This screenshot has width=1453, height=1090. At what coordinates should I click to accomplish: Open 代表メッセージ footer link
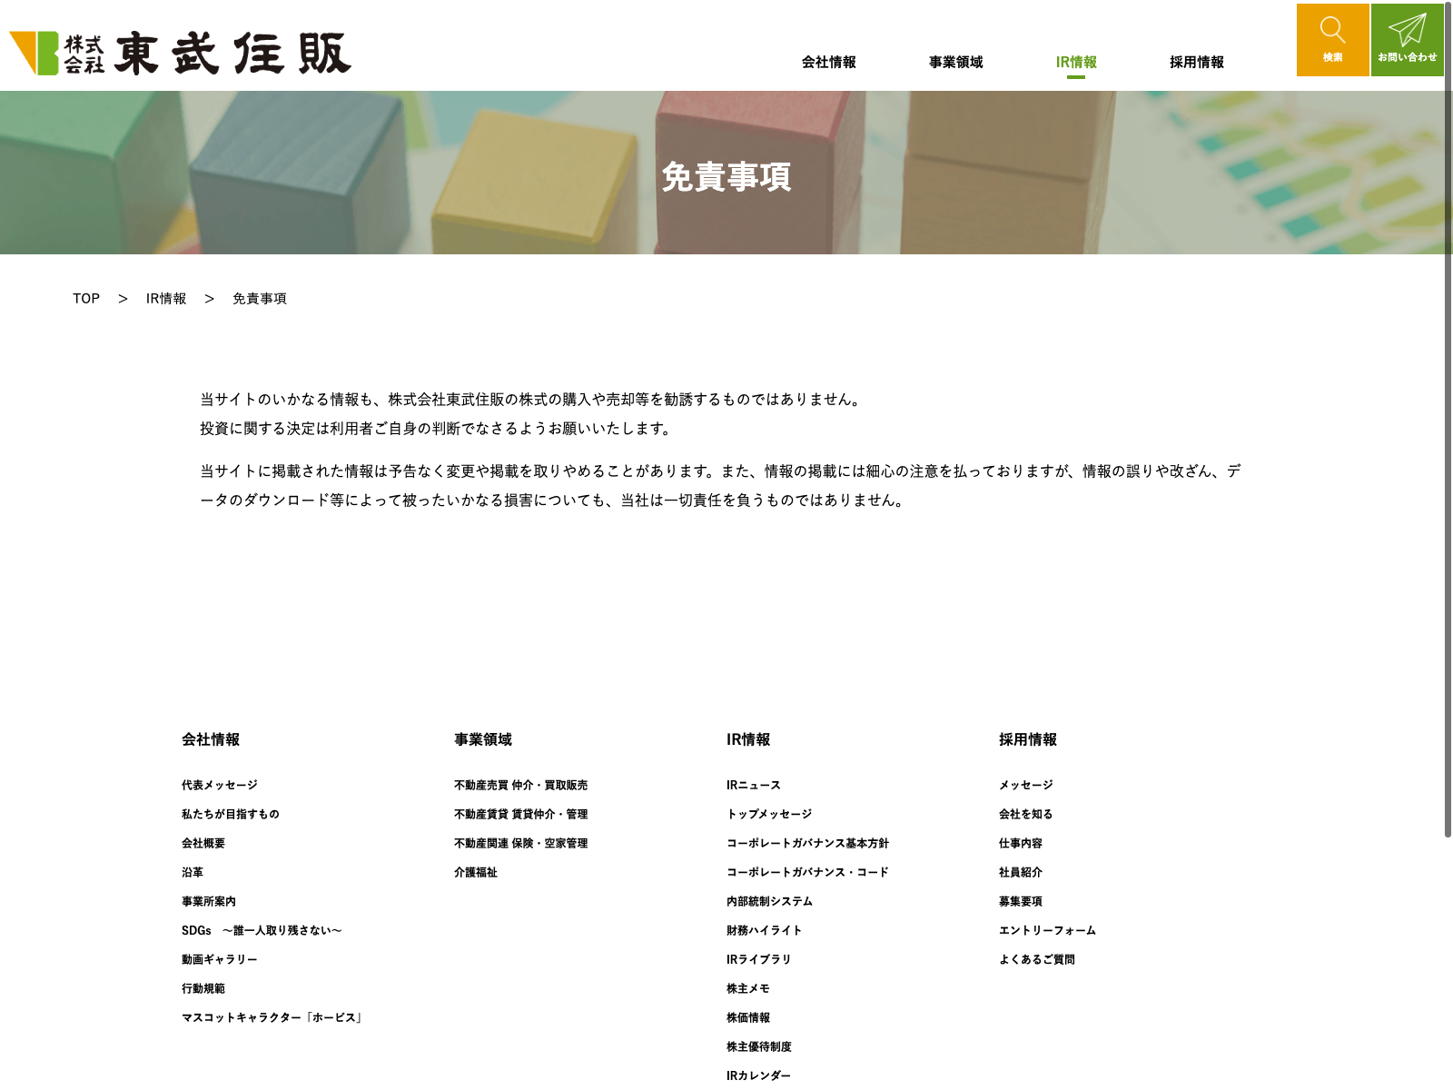pyautogui.click(x=219, y=785)
